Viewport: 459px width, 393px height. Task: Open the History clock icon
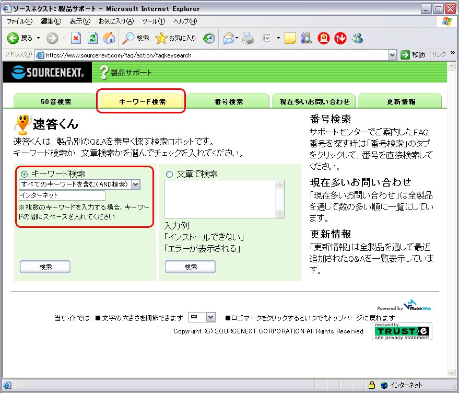point(209,38)
